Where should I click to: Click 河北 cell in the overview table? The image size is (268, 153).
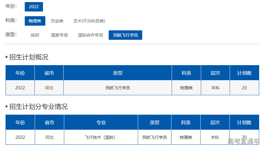tap(49, 88)
